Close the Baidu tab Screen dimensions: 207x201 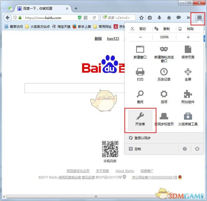(x=67, y=9)
